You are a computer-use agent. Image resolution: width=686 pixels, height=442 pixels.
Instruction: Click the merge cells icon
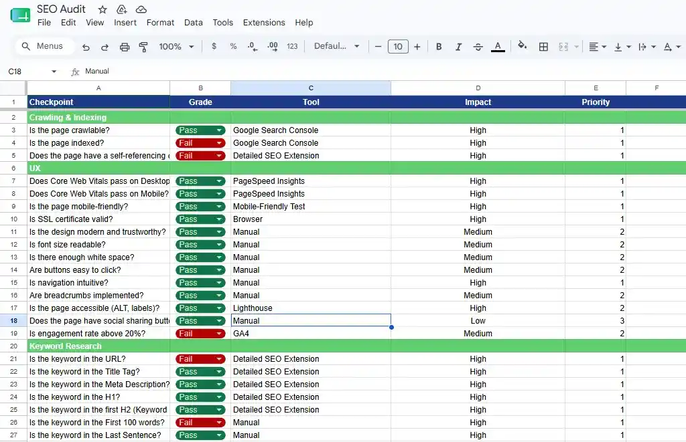[x=563, y=46]
